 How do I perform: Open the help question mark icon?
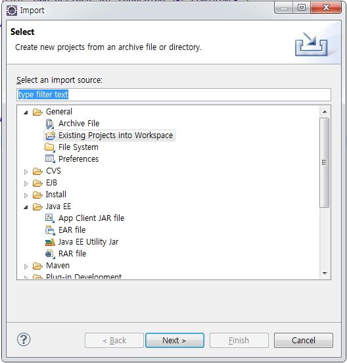pyautogui.click(x=24, y=339)
